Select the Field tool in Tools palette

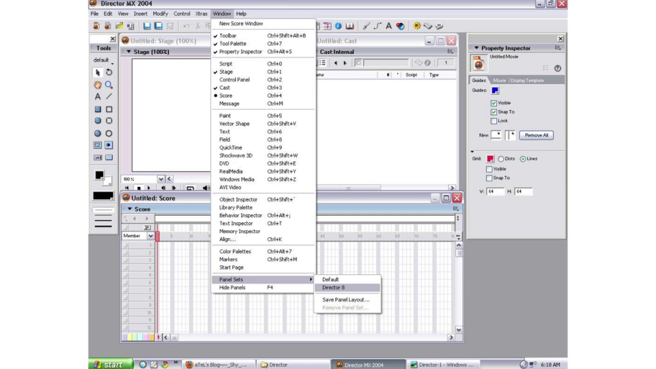(97, 158)
